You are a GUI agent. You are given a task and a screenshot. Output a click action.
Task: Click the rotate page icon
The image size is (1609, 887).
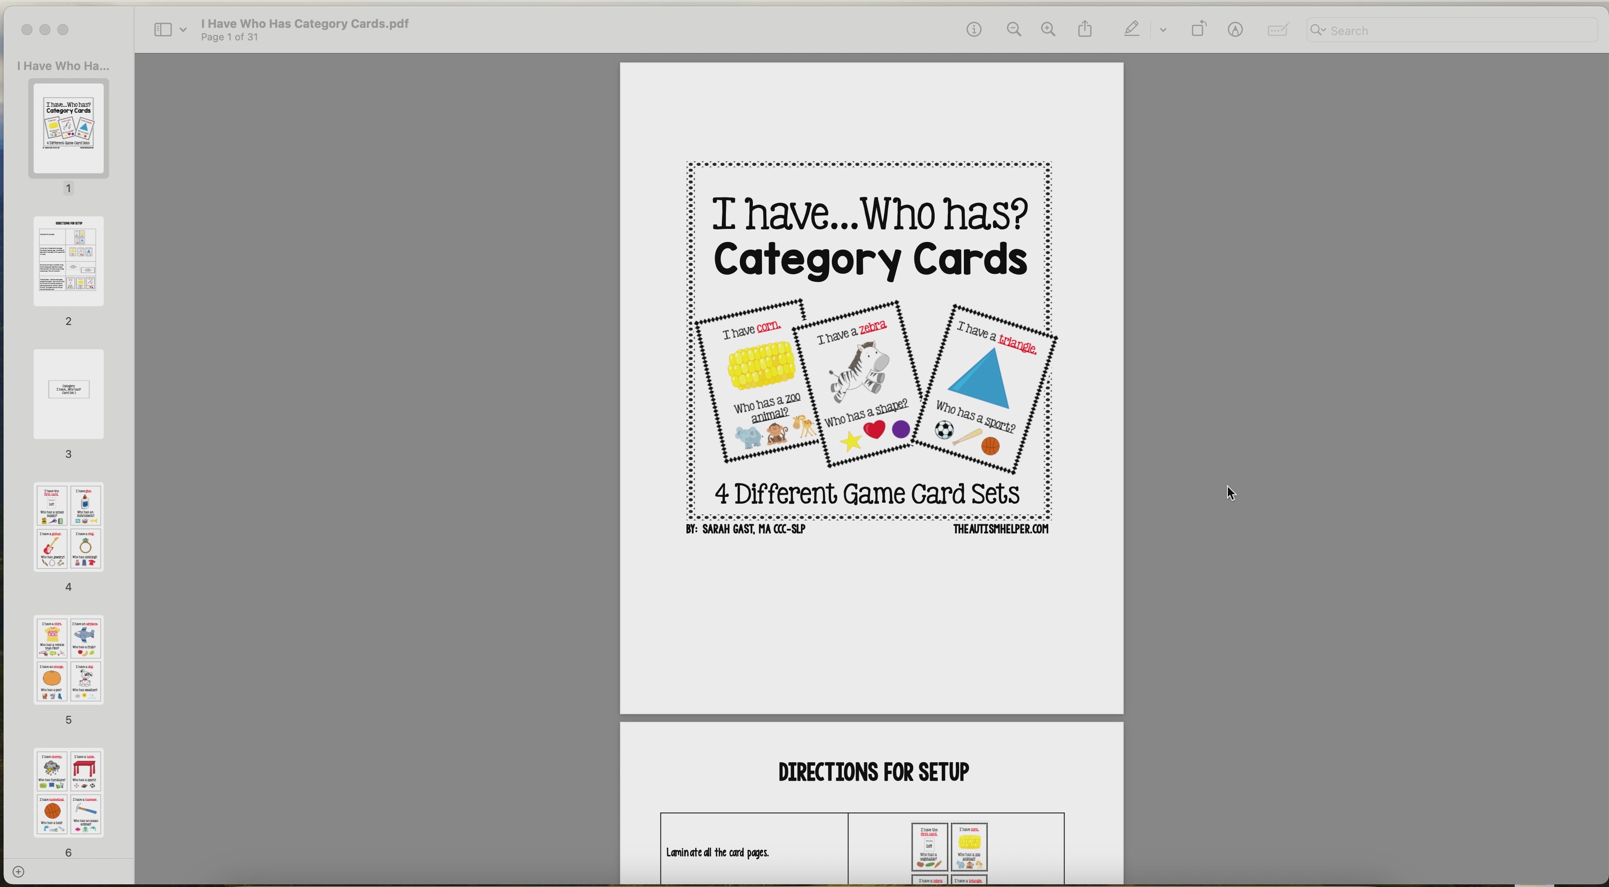point(1199,29)
